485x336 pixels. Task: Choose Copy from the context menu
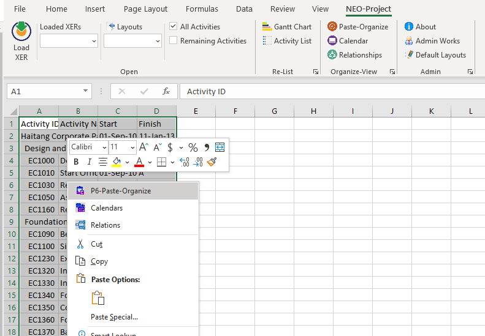(133, 261)
